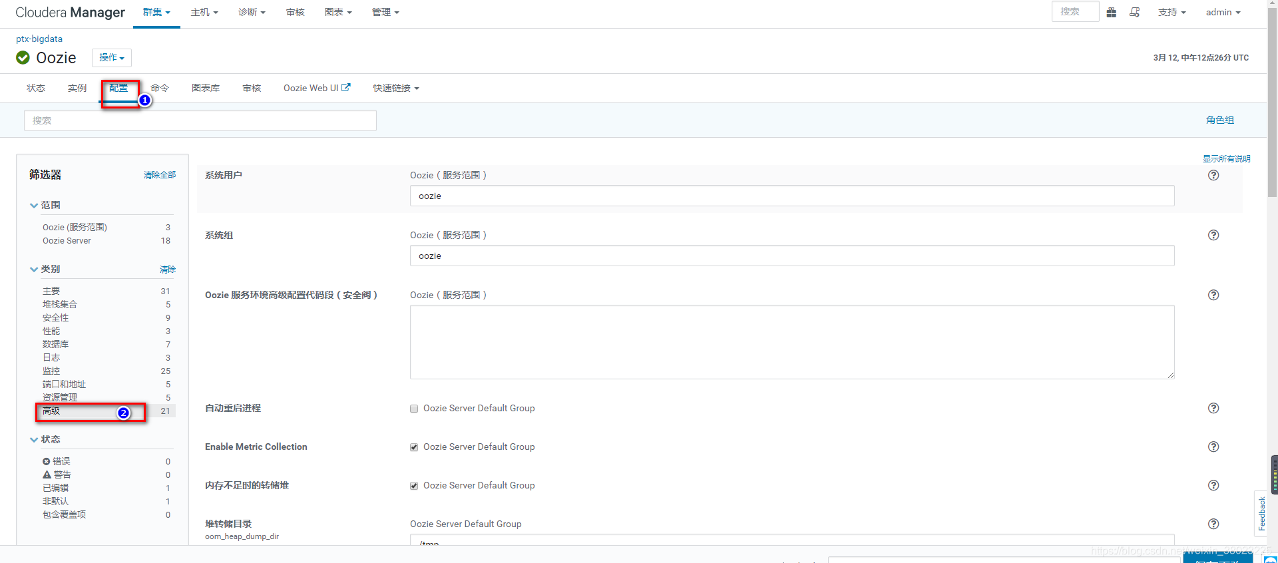Toggle 自动重启进程 checkbox
This screenshot has height=563, width=1278.
click(x=414, y=409)
